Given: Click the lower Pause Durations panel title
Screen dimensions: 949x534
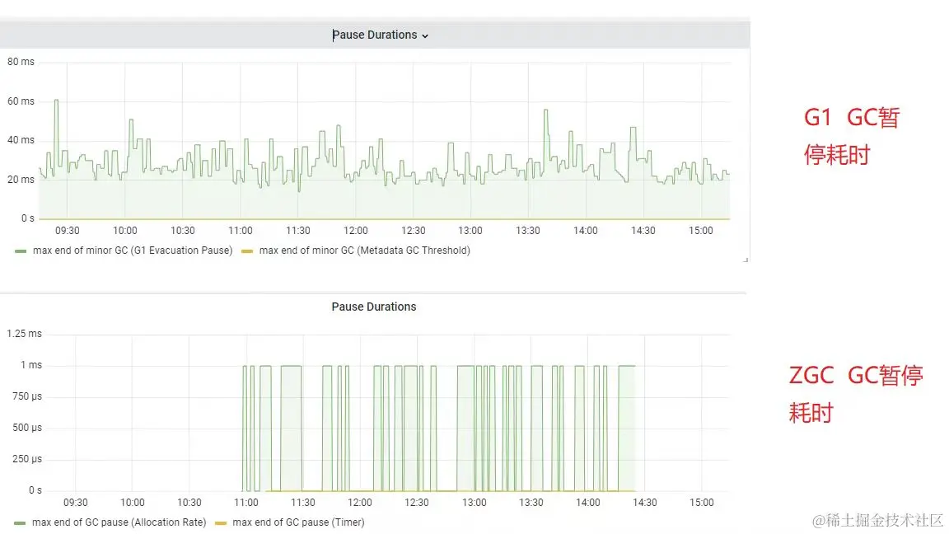Looking at the screenshot, I should 373,307.
